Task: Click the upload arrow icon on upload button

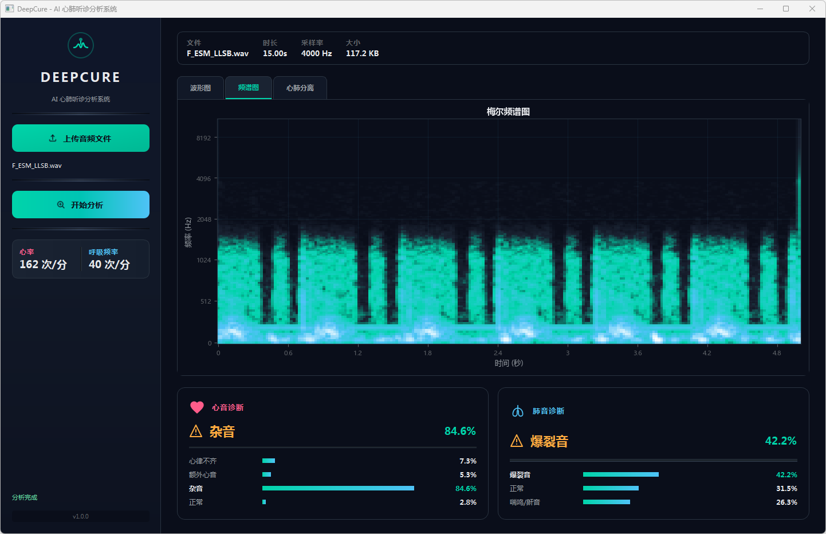Action: [53, 138]
